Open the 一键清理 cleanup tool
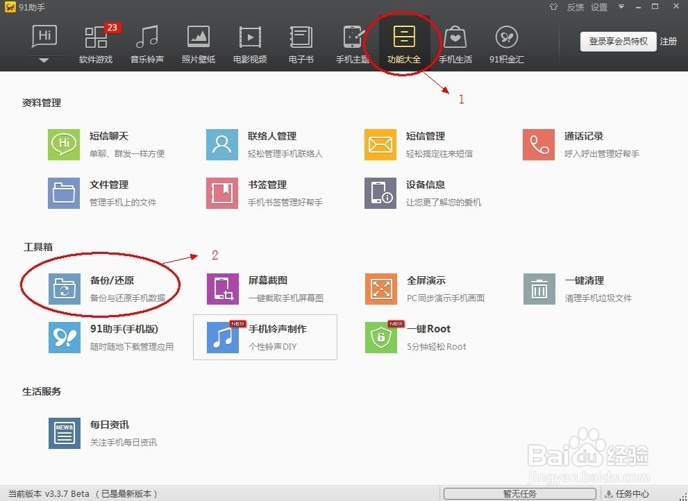Viewport: 688px width, 501px height. [564, 287]
